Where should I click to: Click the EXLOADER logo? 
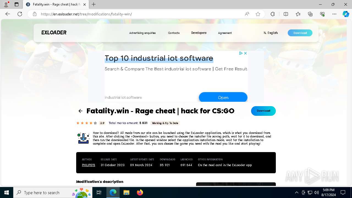[x=54, y=32]
